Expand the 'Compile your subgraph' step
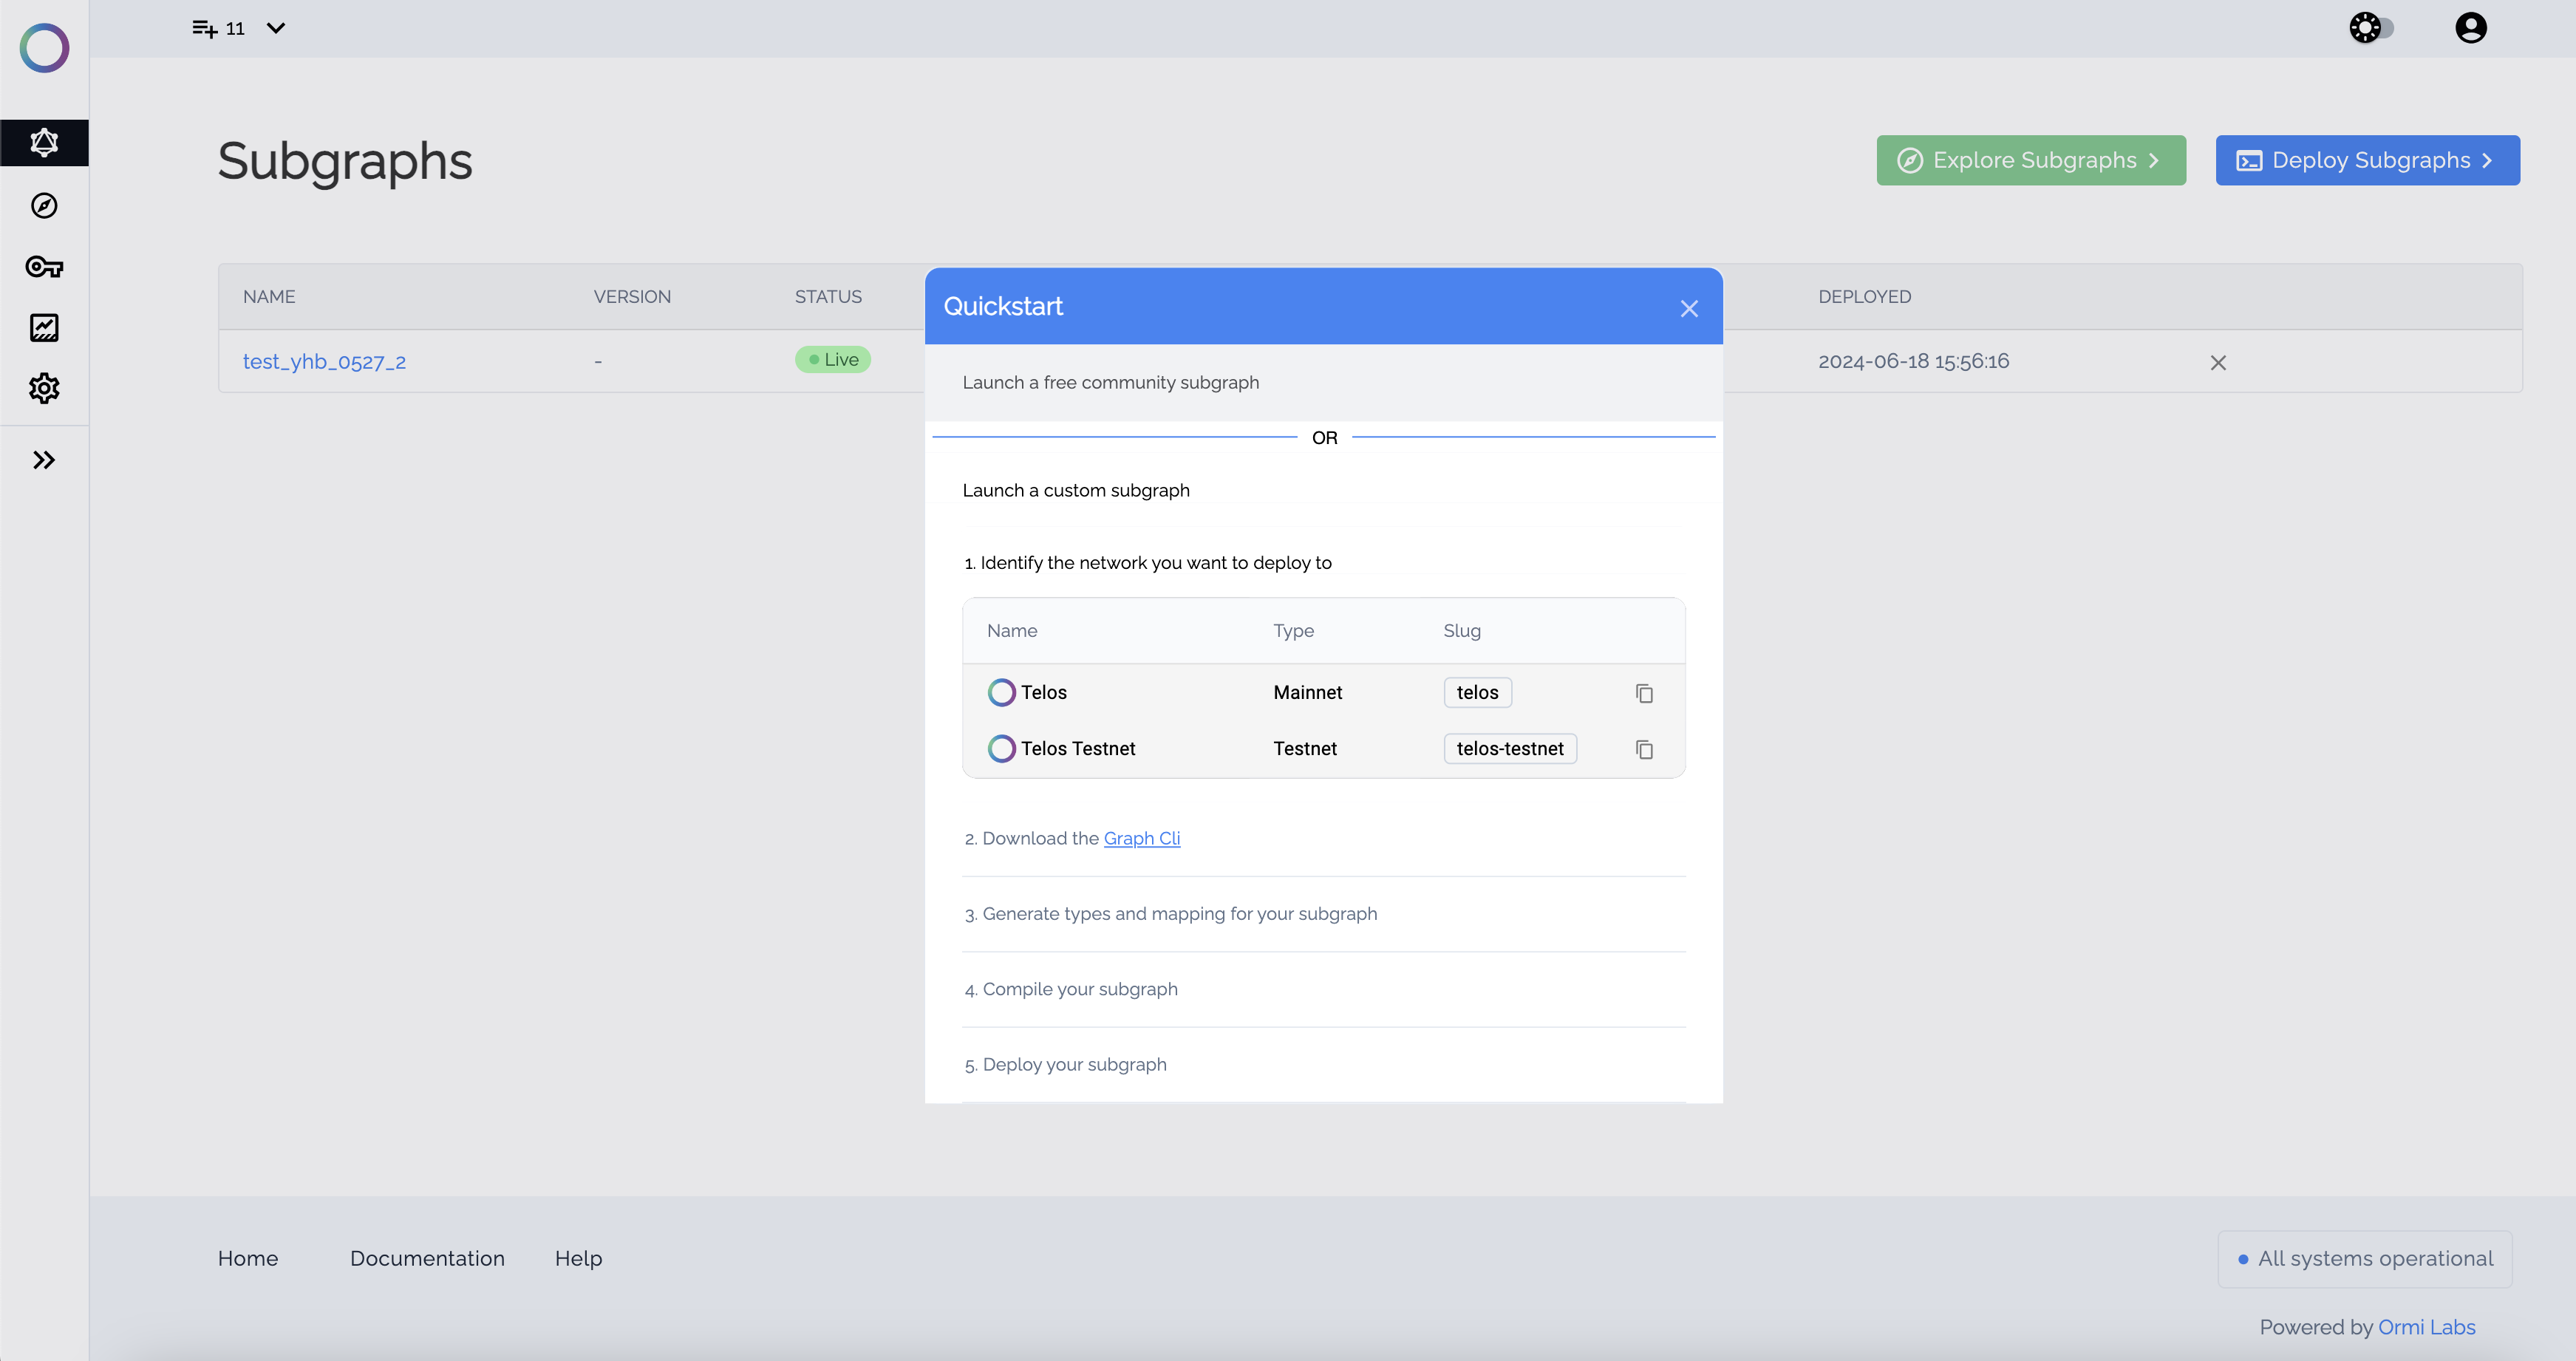Viewport: 2576px width, 1361px height. coord(1079,989)
